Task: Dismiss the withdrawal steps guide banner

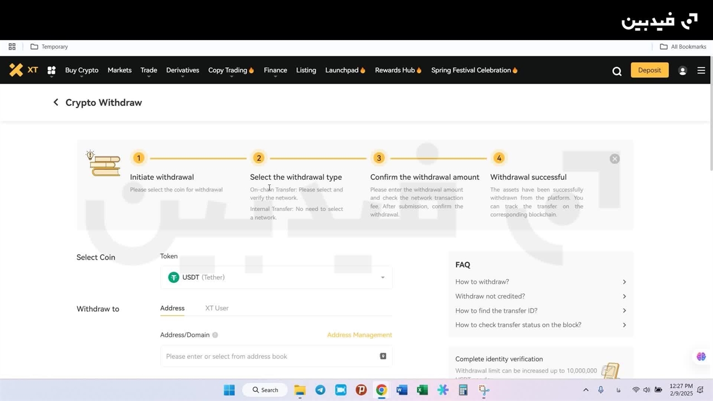Action: [x=614, y=159]
